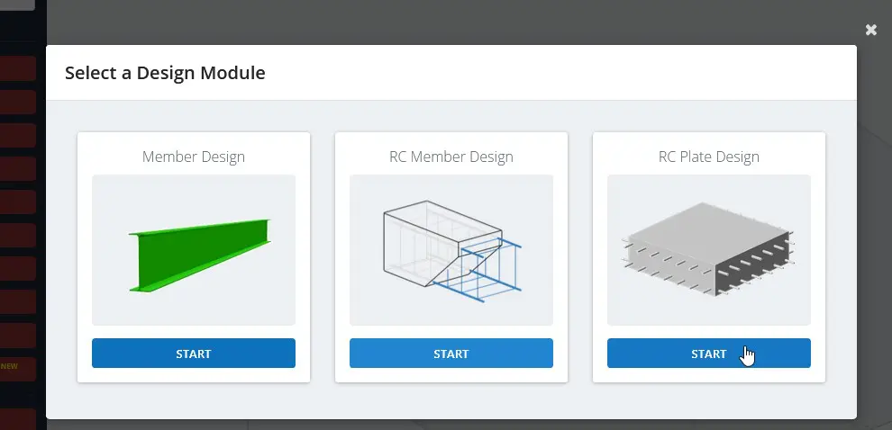Click the "Member Design" card title
This screenshot has height=430, width=892.
click(193, 157)
